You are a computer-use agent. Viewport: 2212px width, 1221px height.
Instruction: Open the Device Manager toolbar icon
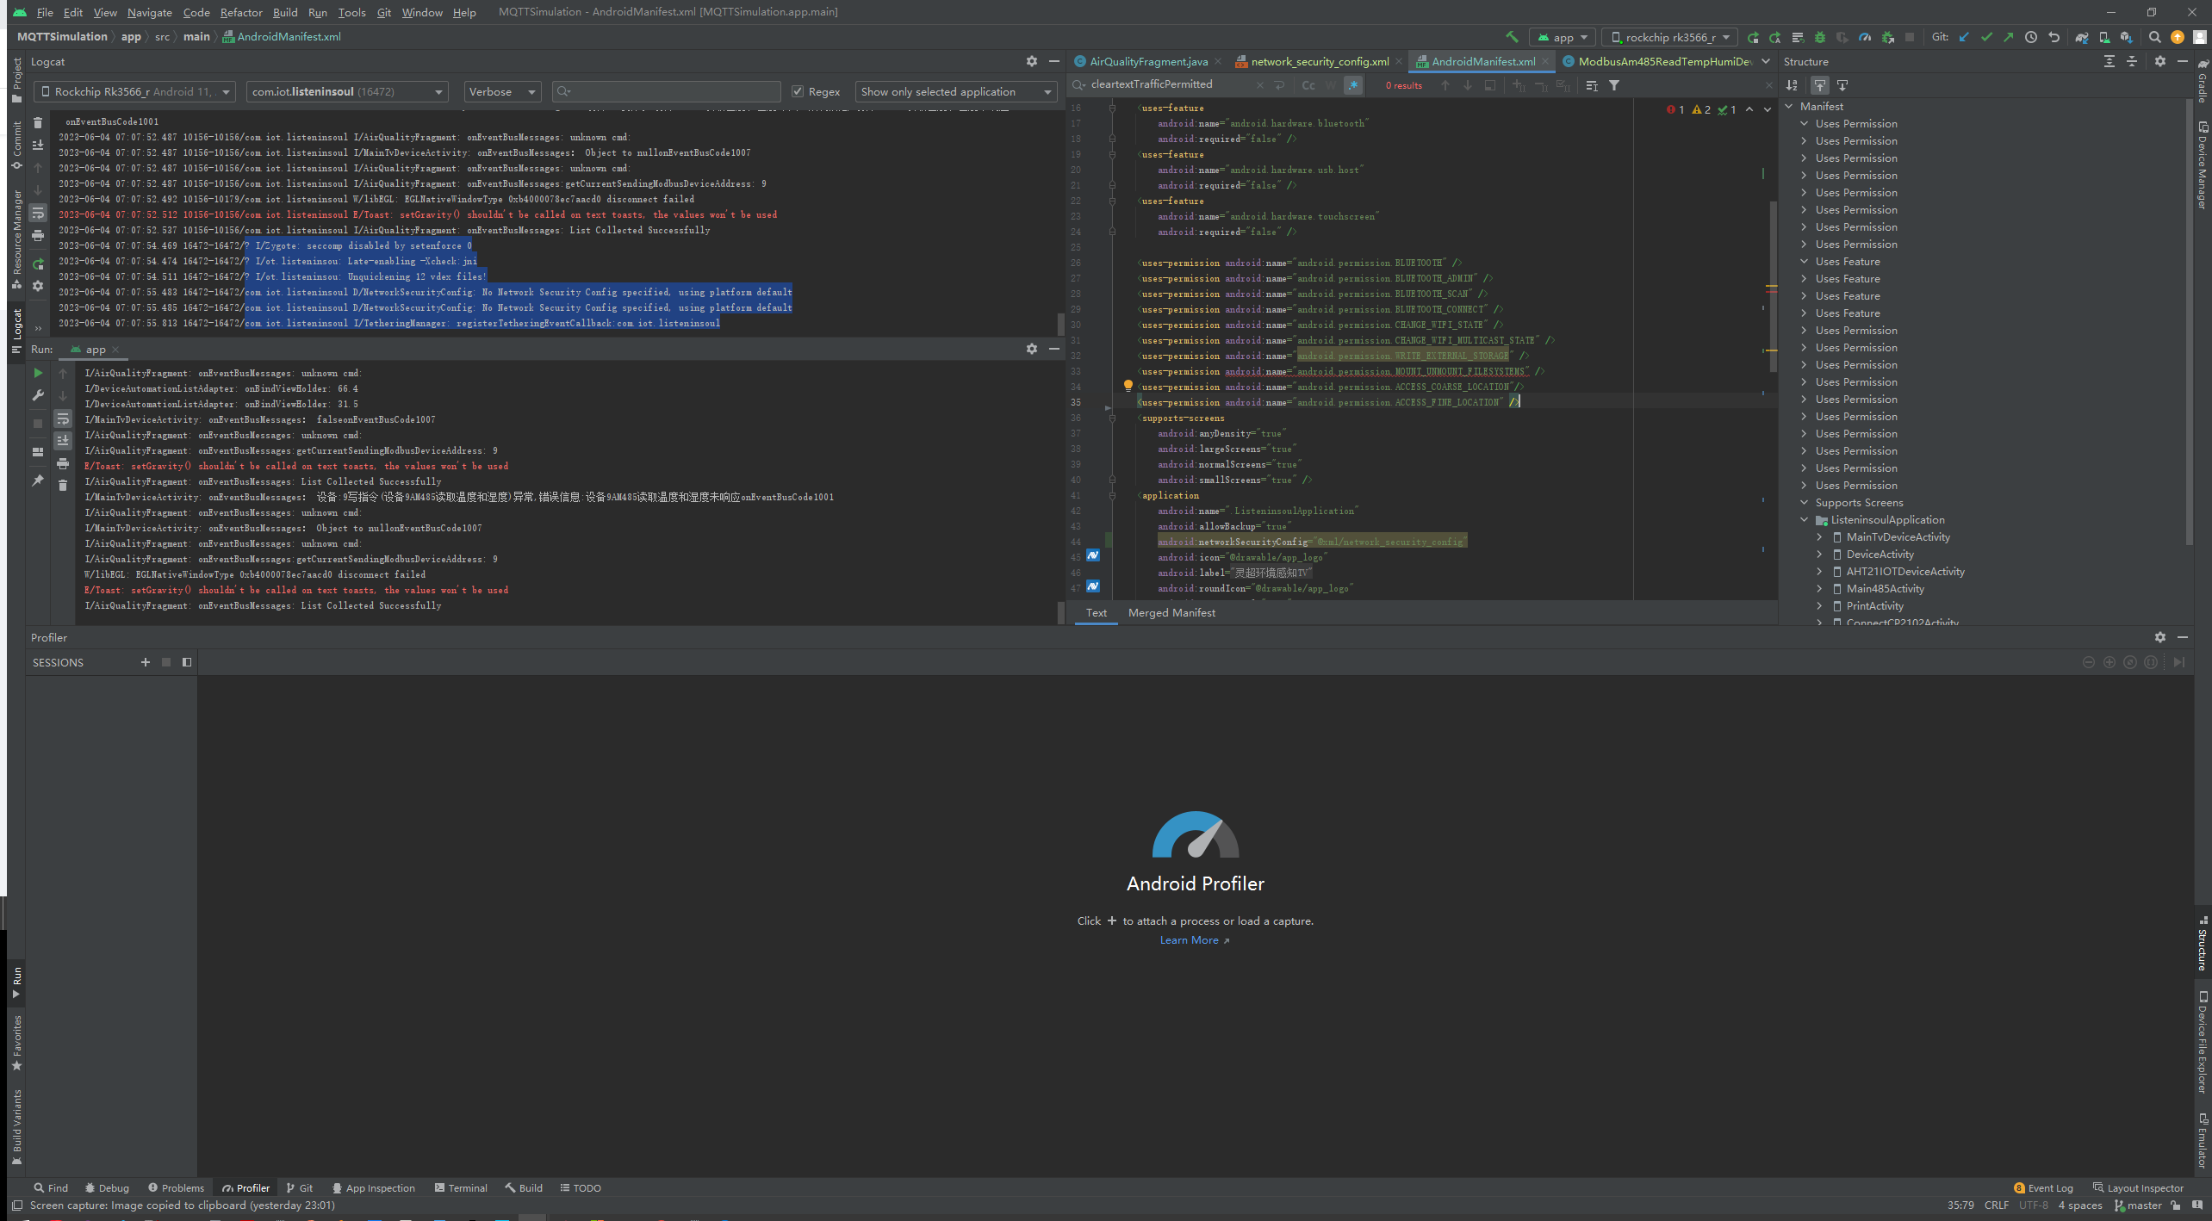pyautogui.click(x=2104, y=37)
